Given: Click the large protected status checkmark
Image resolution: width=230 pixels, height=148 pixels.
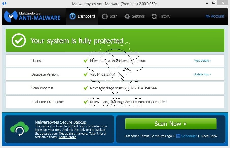Looking at the screenshot, I should tap(19, 40).
